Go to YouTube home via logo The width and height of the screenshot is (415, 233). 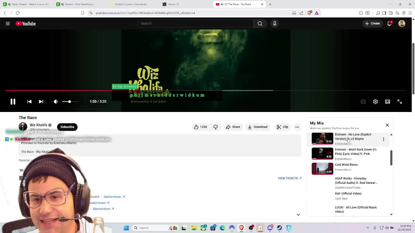tap(26, 24)
